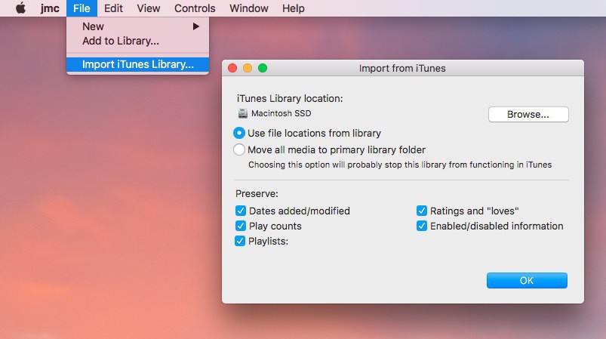Click the Import from iTunes title bar
Image resolution: width=606 pixels, height=339 pixels.
402,68
